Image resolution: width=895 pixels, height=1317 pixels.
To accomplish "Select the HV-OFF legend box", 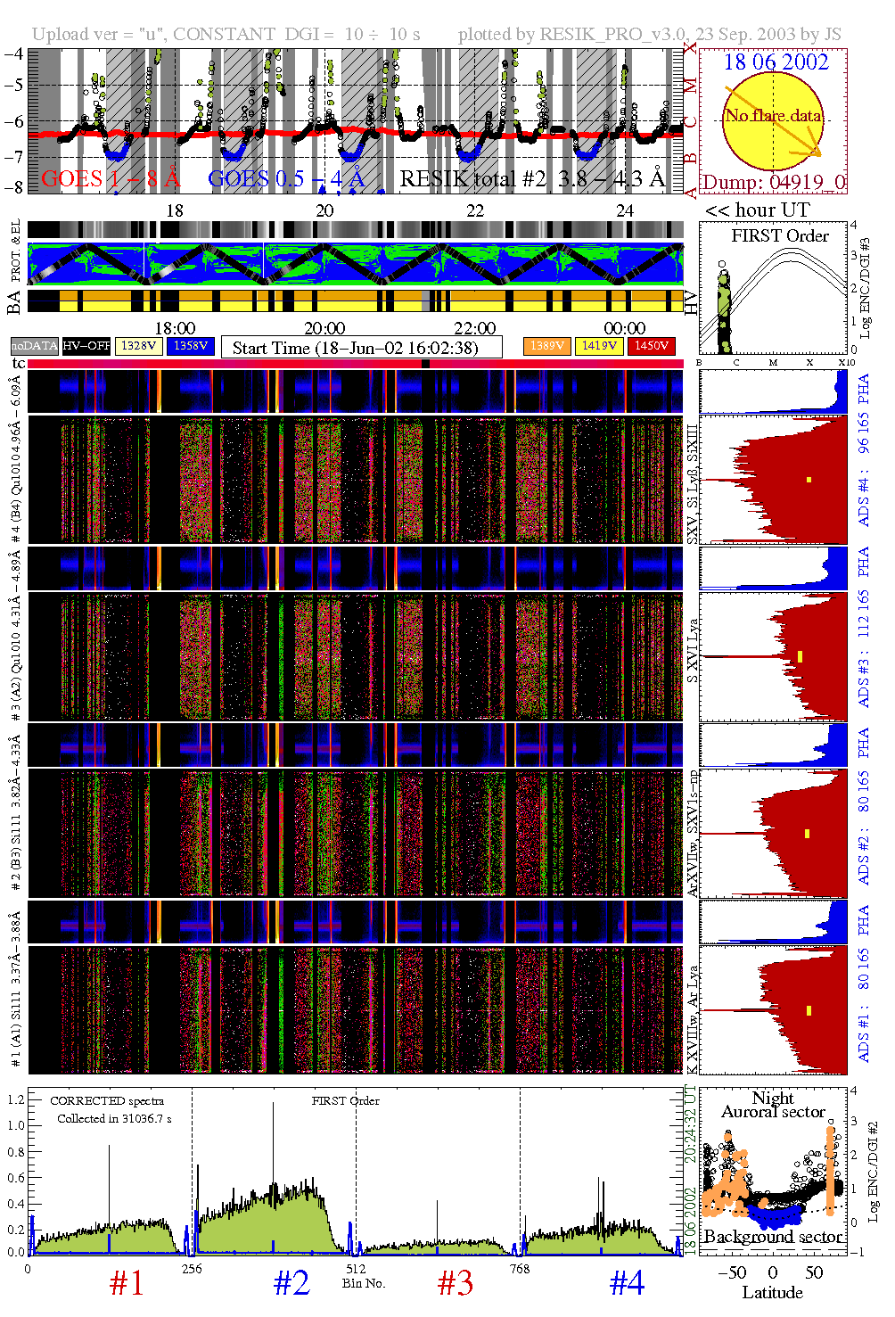I will (86, 346).
